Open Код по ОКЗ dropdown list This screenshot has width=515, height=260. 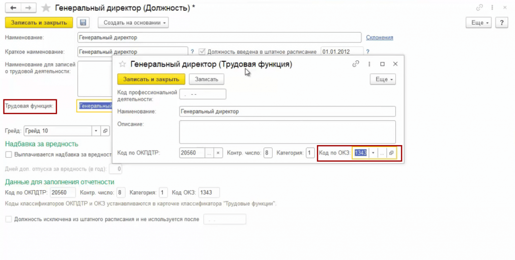pos(373,153)
